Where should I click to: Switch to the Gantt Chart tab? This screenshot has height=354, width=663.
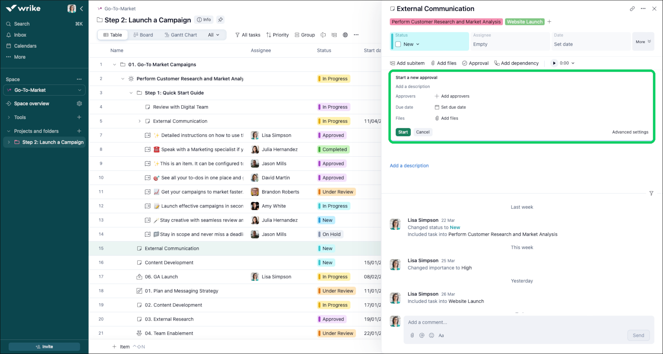[x=181, y=35]
